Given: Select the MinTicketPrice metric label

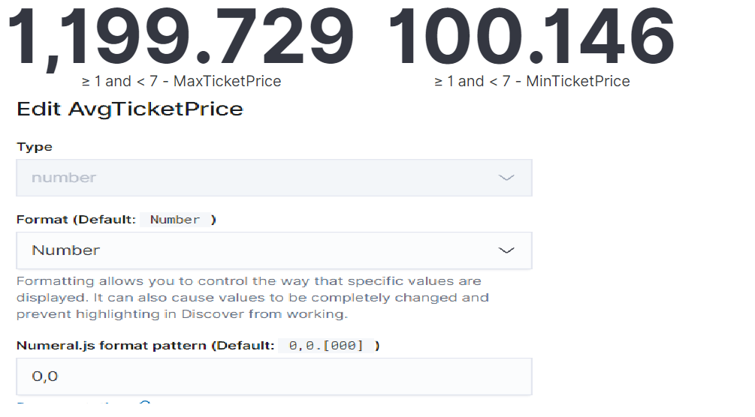Looking at the screenshot, I should coord(532,81).
